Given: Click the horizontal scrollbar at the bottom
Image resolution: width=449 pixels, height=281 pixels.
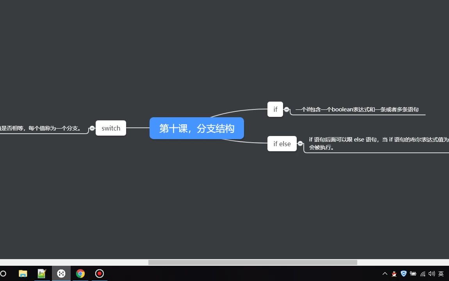Looking at the screenshot, I should (x=254, y=262).
